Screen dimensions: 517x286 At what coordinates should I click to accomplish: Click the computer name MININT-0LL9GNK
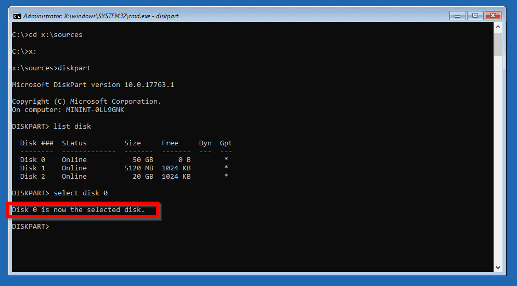tap(95, 110)
